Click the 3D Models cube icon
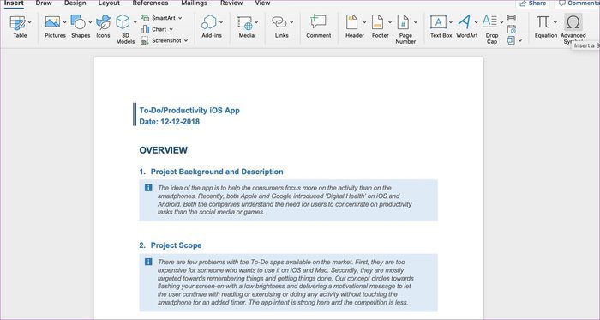The height and width of the screenshot is (320, 600). (x=123, y=21)
